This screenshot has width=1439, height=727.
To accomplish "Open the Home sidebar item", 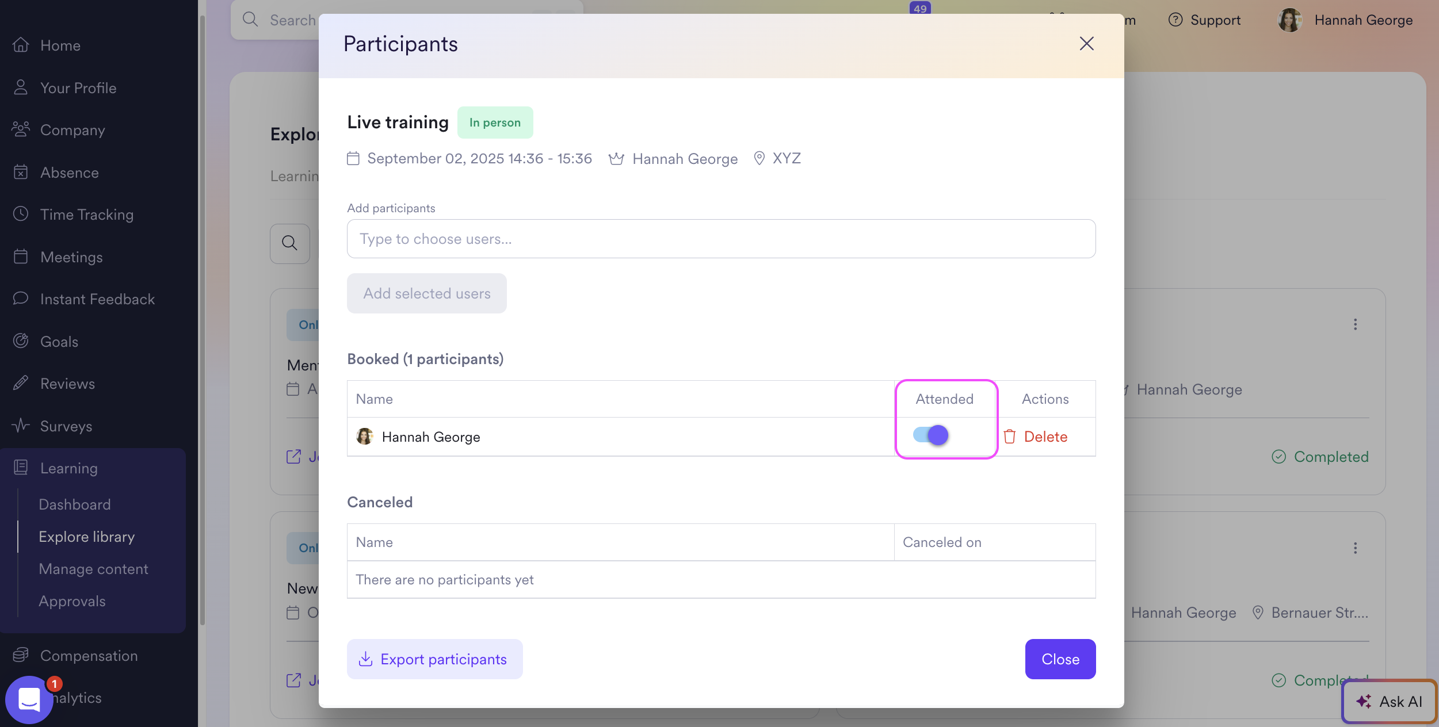I will point(60,45).
